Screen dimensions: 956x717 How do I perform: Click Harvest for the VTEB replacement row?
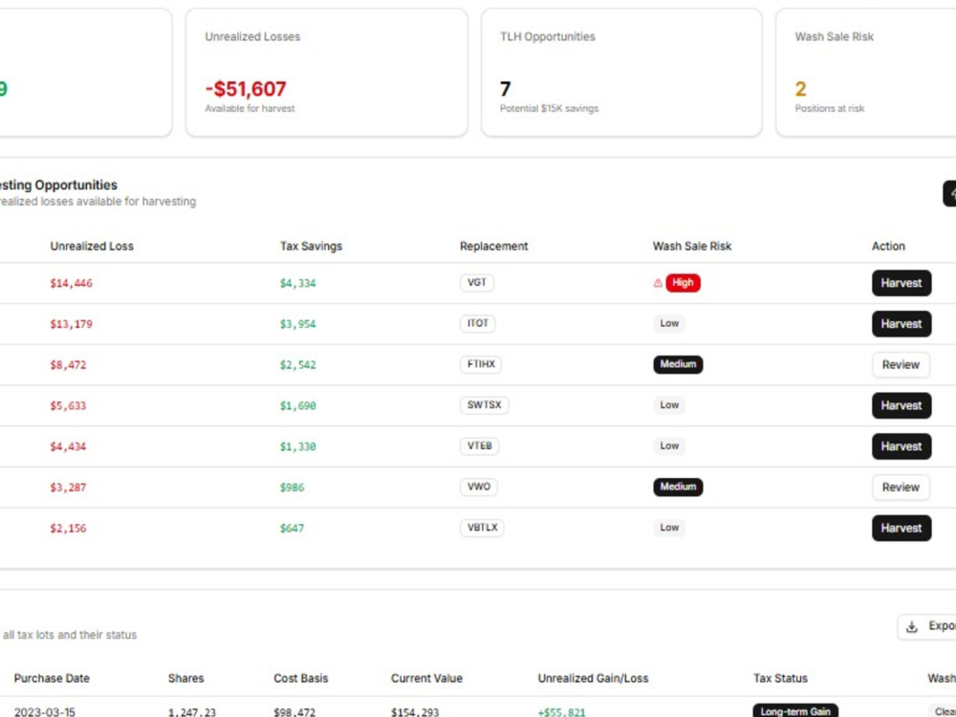902,446
